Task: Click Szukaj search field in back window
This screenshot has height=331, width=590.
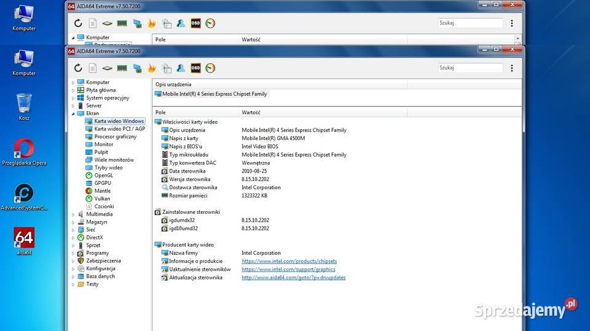Action: pos(470,23)
